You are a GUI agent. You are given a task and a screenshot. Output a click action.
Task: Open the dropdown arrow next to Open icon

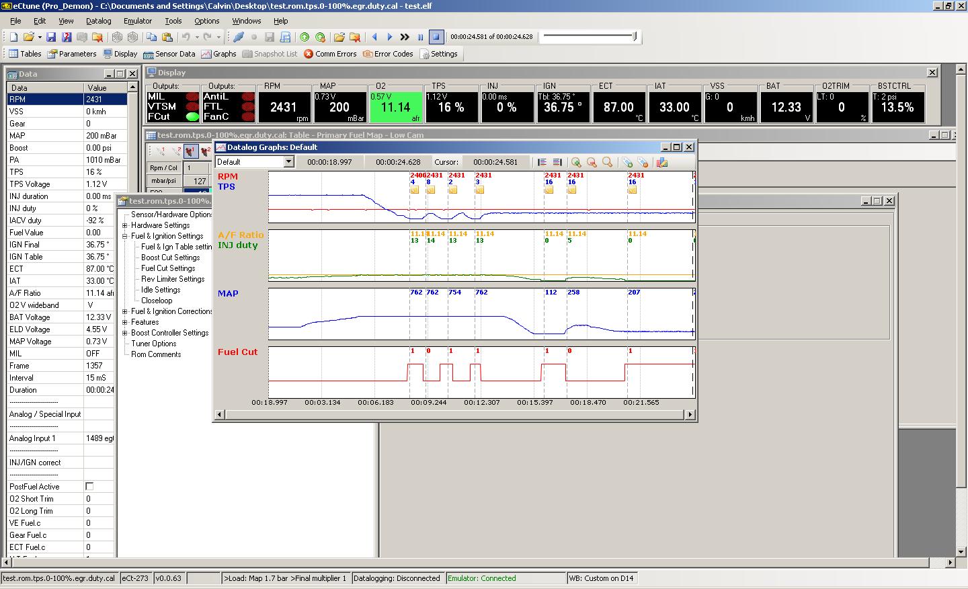coord(39,37)
